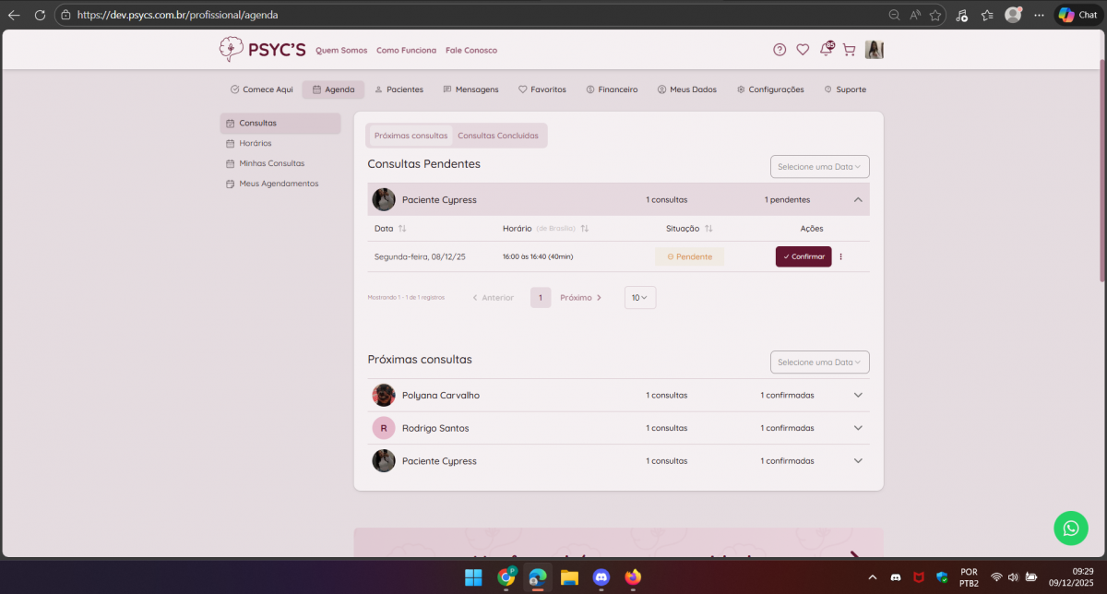Open the Consultas Pendentes date selector

coord(819,167)
